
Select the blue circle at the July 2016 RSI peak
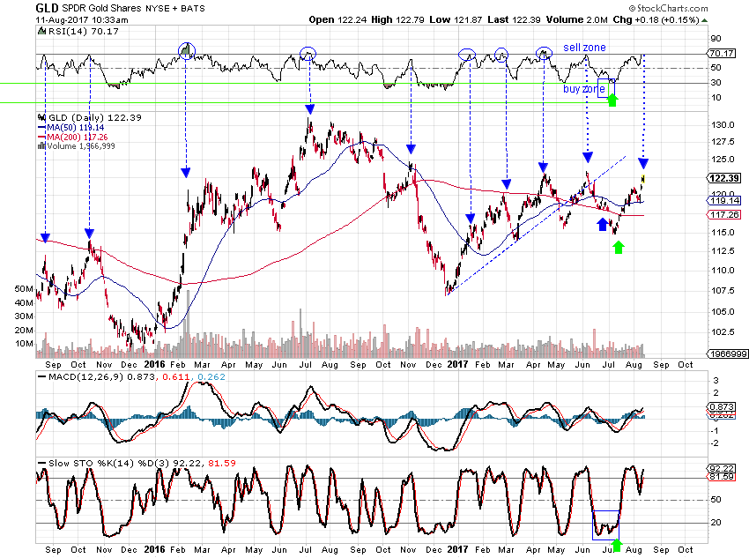pyautogui.click(x=308, y=54)
